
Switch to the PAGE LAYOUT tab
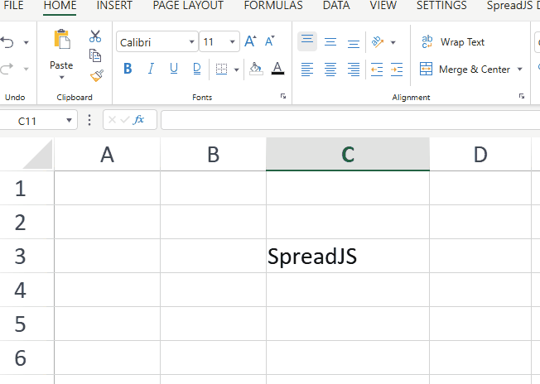tap(188, 6)
